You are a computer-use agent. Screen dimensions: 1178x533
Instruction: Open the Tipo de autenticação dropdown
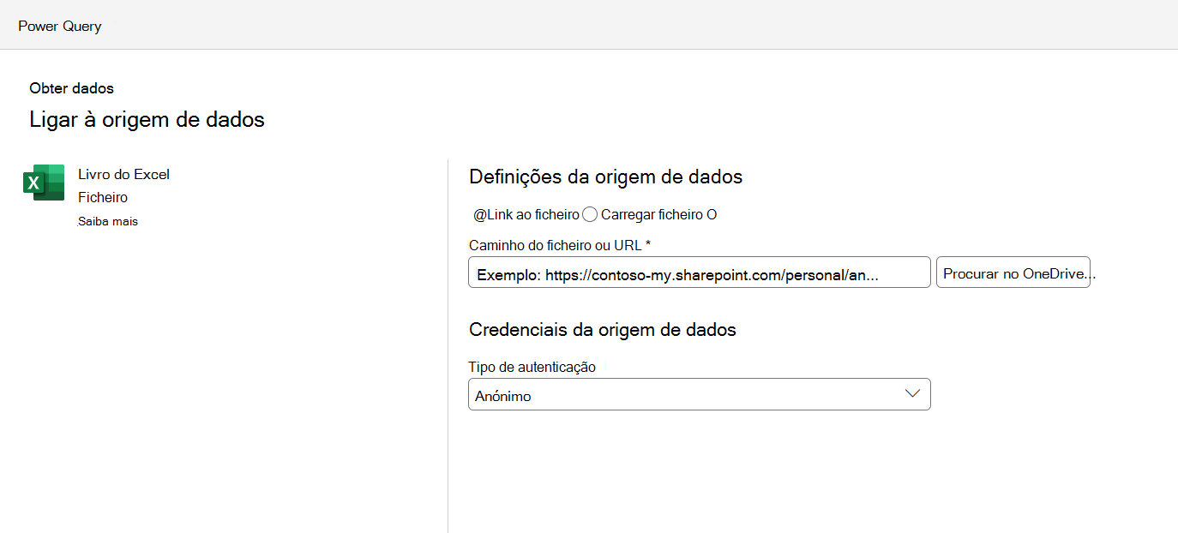coord(699,394)
